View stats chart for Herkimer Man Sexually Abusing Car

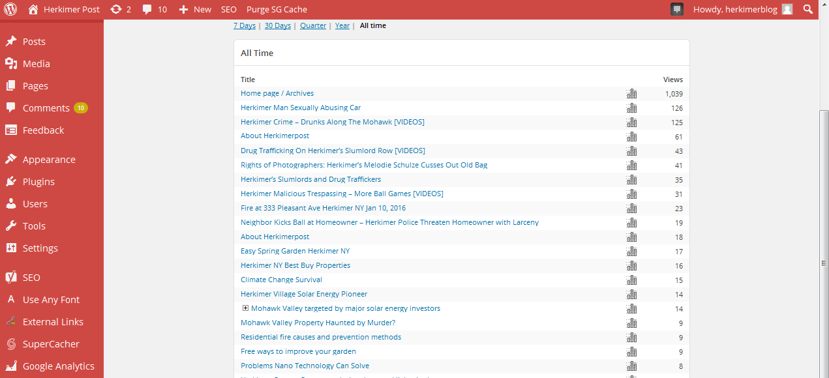pyautogui.click(x=631, y=108)
